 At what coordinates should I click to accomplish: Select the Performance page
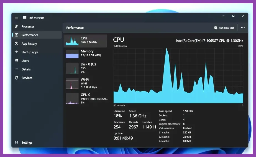37,35
